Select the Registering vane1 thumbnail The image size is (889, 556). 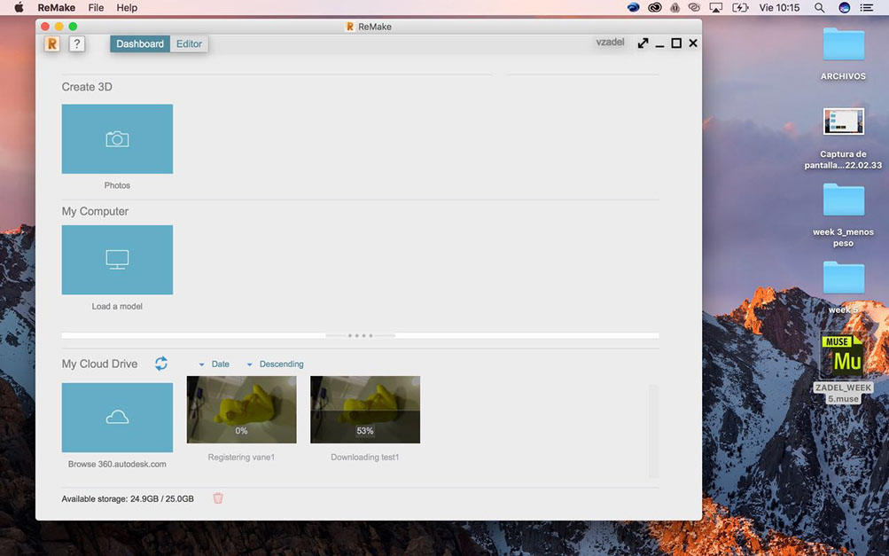coord(241,410)
